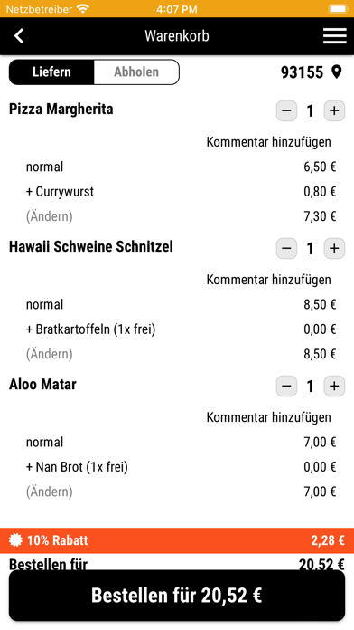
Task: Reduce Hawaii Schweine Schnitzel quantity
Action: click(x=286, y=248)
